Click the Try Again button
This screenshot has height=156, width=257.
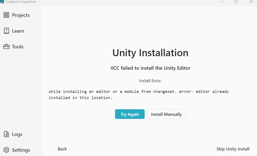pos(130,114)
